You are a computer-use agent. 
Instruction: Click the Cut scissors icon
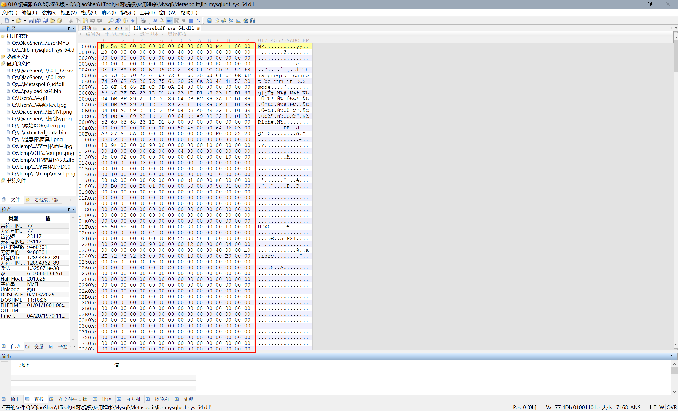tap(71, 21)
